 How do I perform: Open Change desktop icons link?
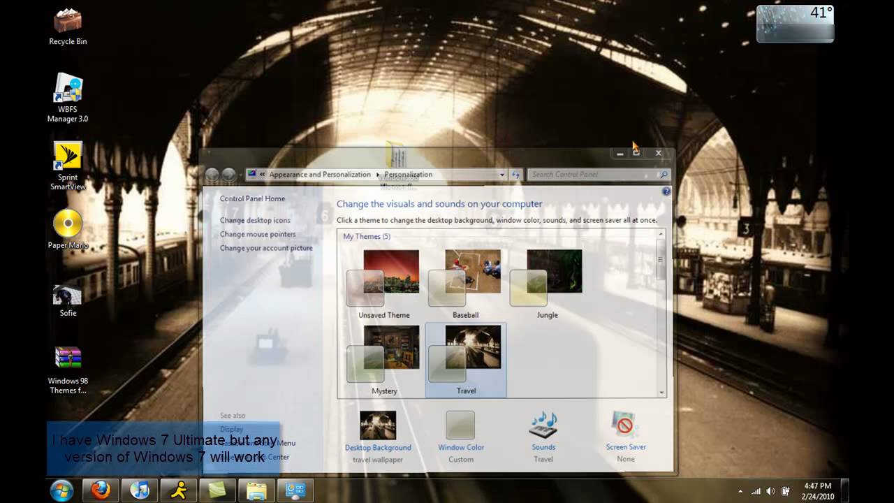pos(255,220)
